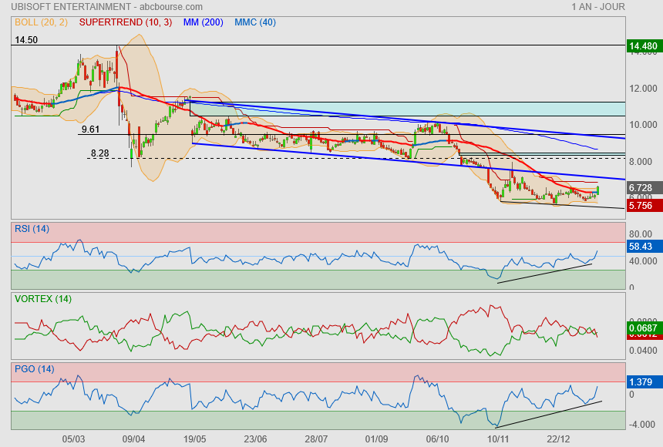
Task: Click the 14.50 horizontal level label
Action: (26, 39)
